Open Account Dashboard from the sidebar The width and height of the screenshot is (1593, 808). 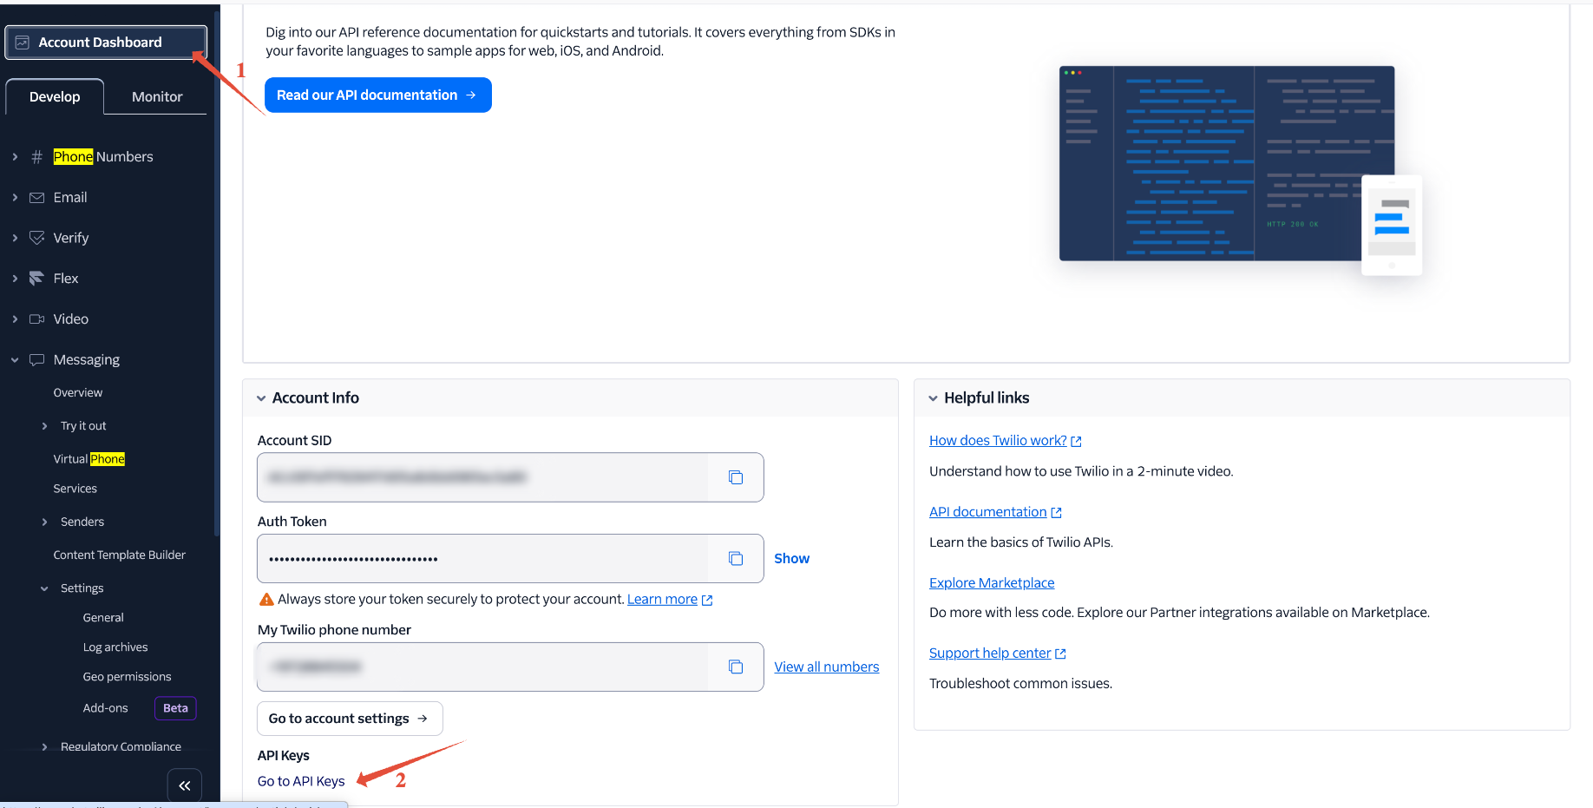[106, 43]
